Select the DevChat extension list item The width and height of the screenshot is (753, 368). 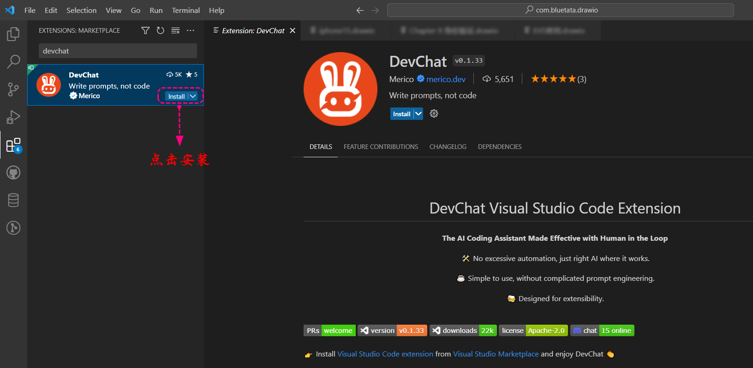(115, 85)
